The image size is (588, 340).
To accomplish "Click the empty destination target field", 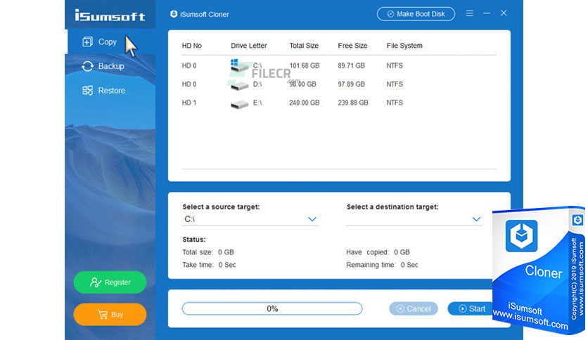I will click(414, 219).
